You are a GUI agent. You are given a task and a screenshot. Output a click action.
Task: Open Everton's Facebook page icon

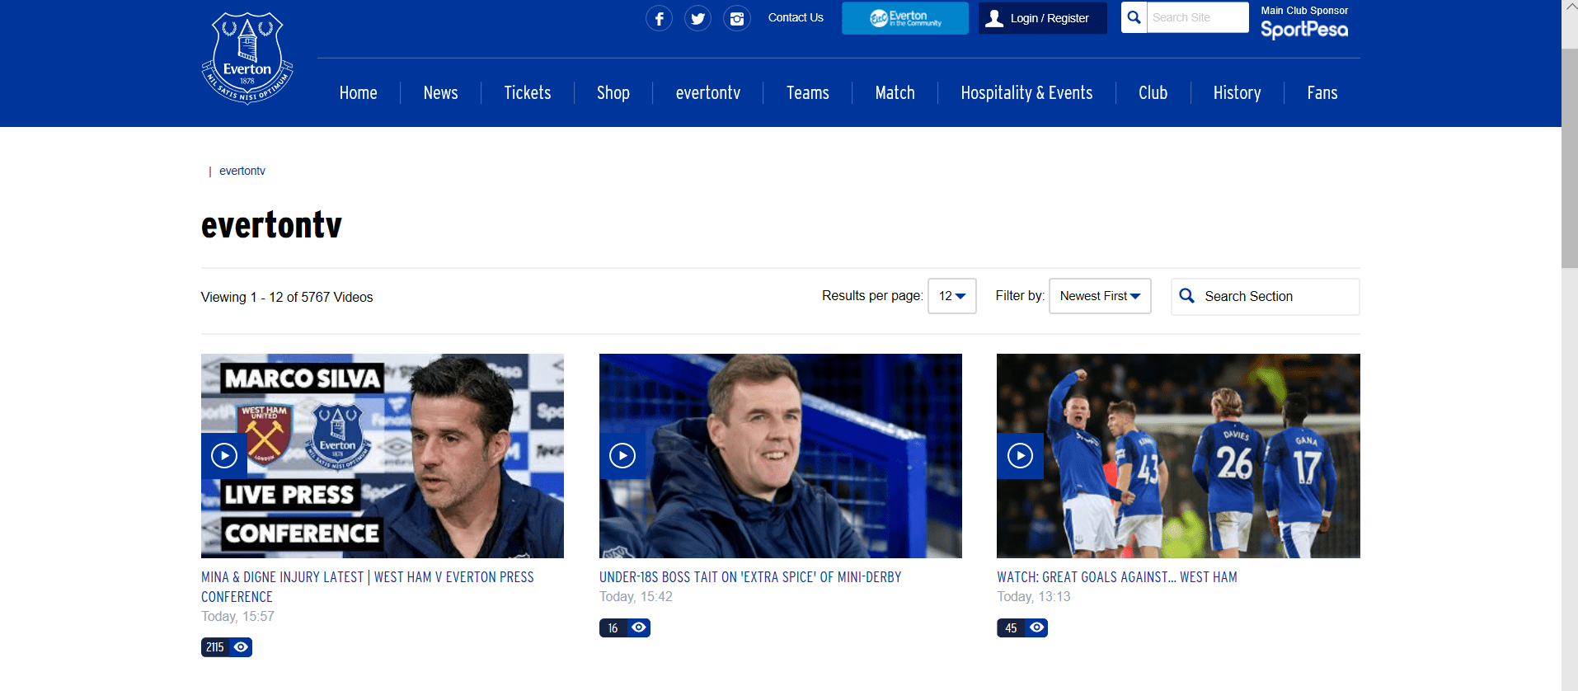coord(659,18)
